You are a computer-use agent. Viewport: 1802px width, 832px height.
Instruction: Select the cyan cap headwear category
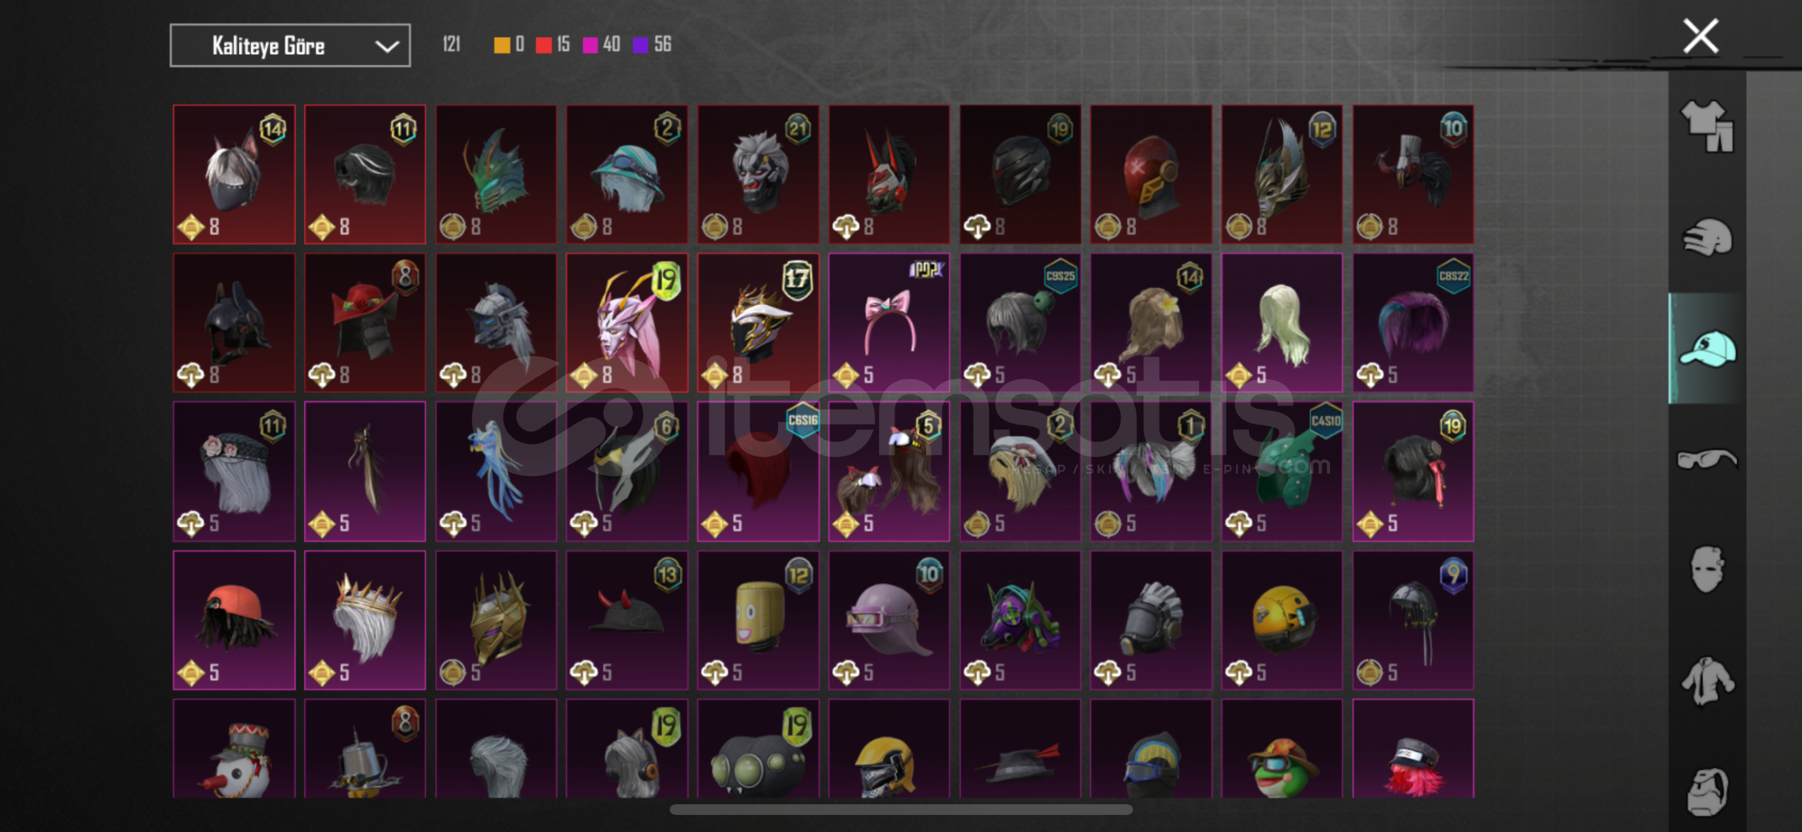pyautogui.click(x=1707, y=349)
